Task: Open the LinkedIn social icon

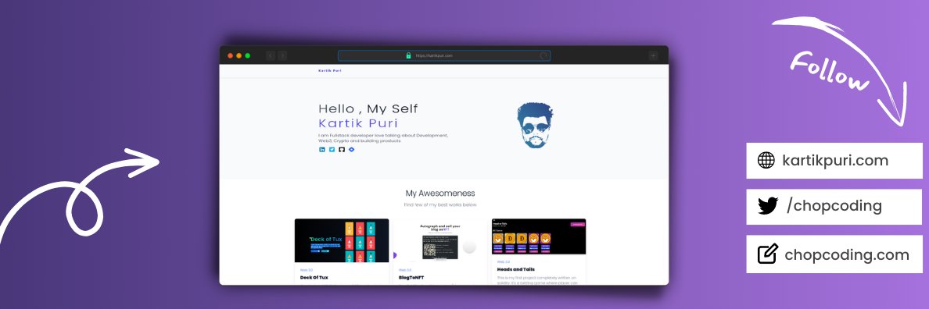Action: pos(322,150)
